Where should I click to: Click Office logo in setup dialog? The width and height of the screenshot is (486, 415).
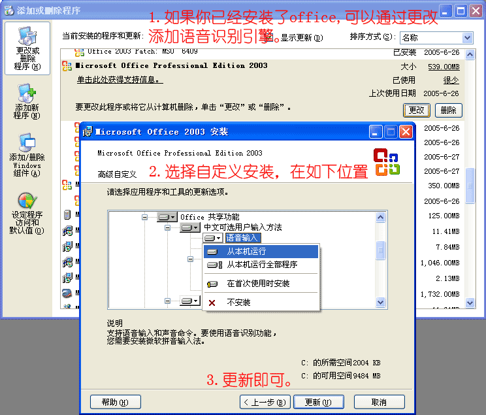(387, 162)
